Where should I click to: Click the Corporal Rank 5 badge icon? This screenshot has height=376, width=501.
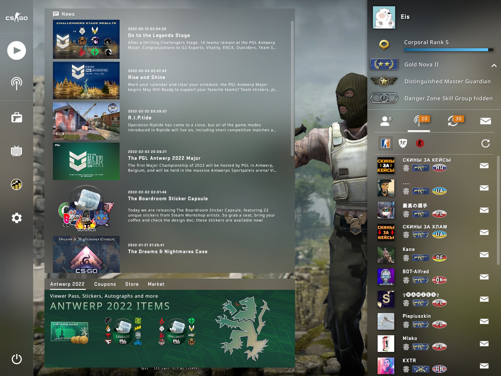click(x=384, y=45)
